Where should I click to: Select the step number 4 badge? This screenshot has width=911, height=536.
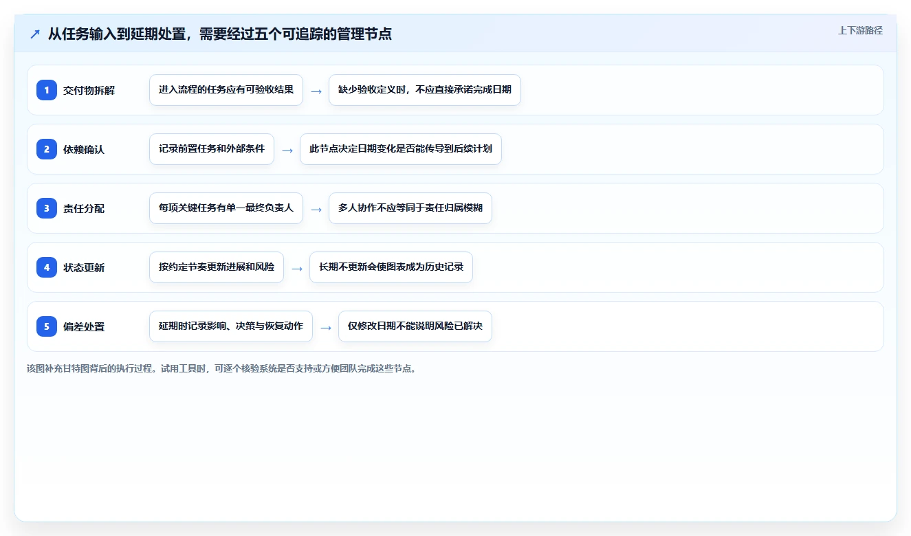[47, 267]
